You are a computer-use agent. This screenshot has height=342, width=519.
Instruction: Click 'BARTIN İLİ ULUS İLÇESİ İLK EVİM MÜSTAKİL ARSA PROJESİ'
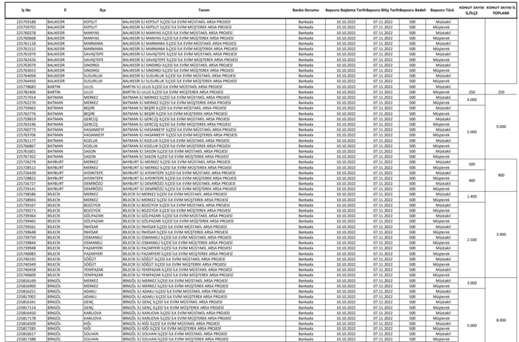click(173, 87)
